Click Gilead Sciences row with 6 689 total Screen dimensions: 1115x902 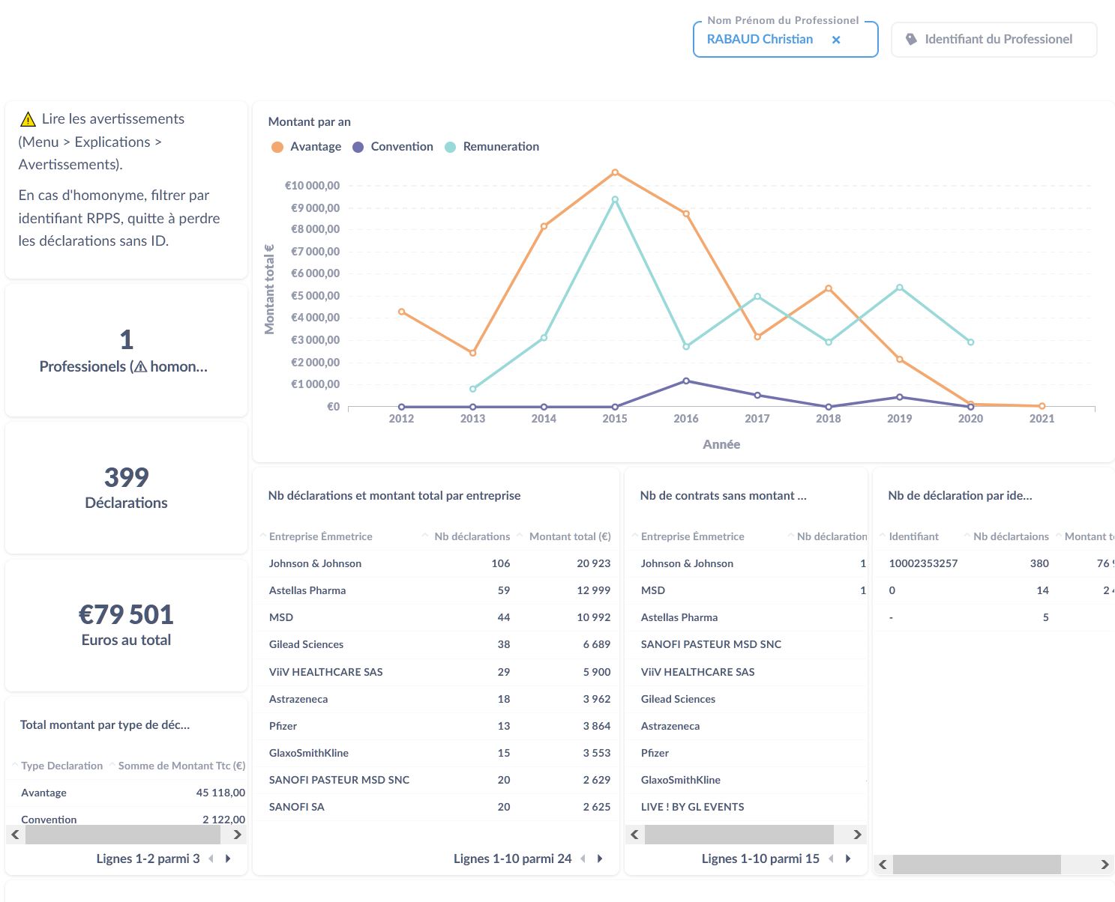[x=436, y=644]
